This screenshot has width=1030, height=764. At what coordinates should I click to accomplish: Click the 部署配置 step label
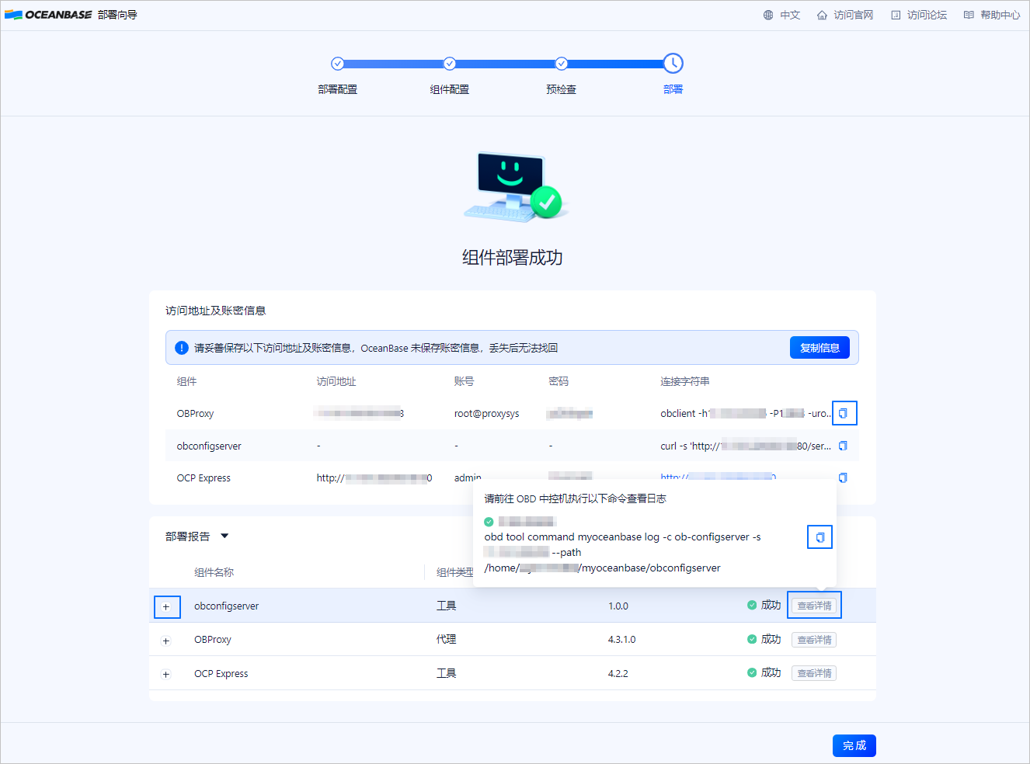(x=337, y=89)
